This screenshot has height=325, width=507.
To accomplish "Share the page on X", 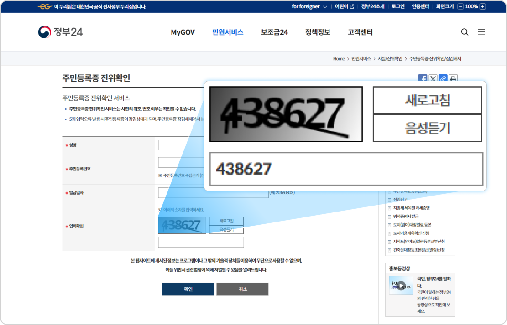I will (x=433, y=78).
